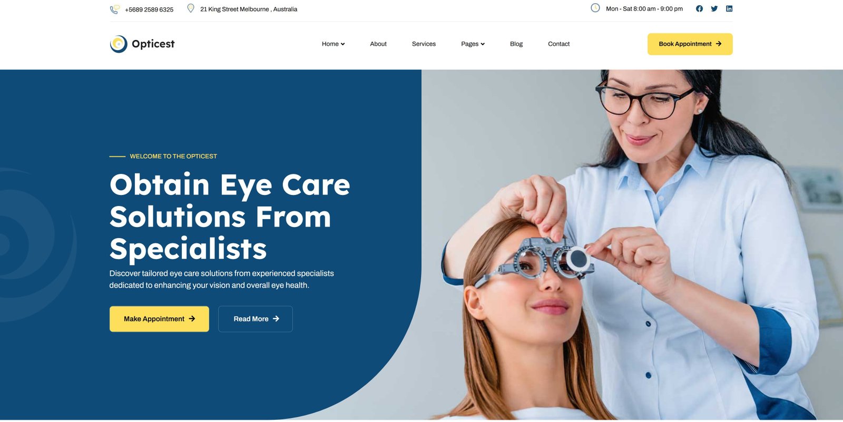The width and height of the screenshot is (843, 422).
Task: Click the Make Appointment button
Action: pos(159,319)
